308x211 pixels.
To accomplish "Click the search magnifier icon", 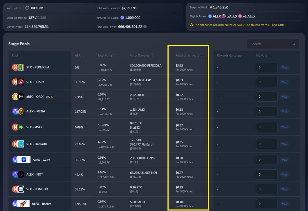I will click(x=293, y=44).
